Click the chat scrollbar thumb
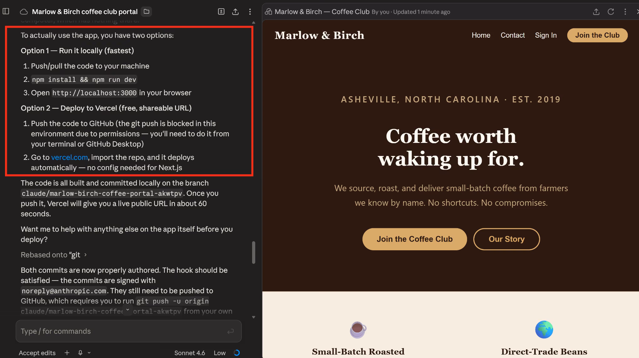This screenshot has height=358, width=639. coord(254,252)
